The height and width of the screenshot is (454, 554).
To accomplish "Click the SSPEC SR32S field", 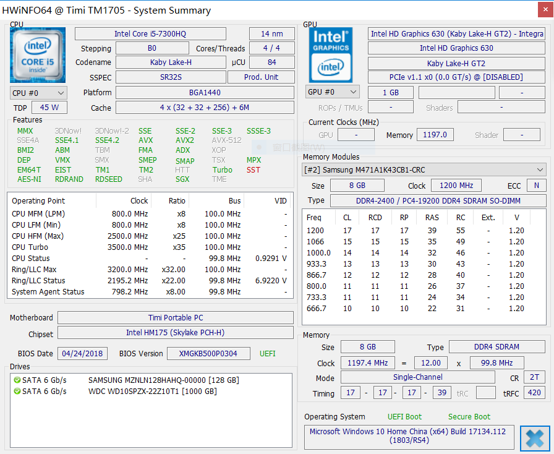I will (x=170, y=77).
